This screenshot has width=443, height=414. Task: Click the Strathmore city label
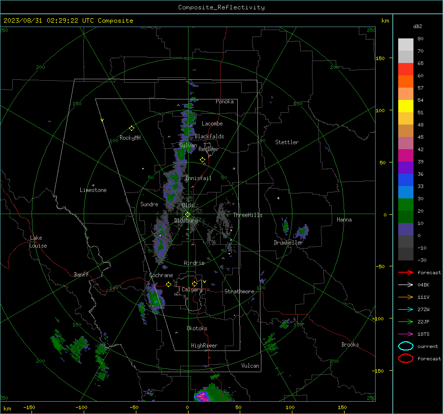[239, 291]
